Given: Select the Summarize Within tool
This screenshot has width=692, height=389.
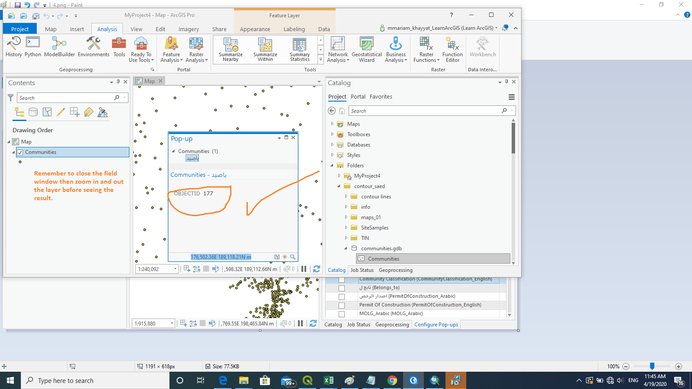Looking at the screenshot, I should pyautogui.click(x=265, y=49).
